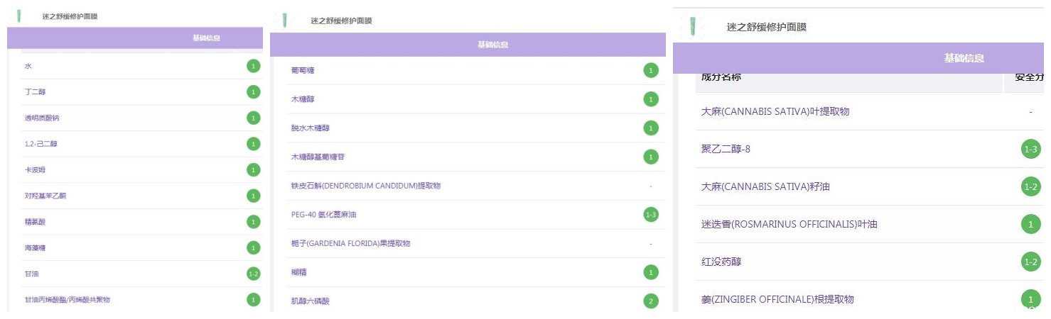1051x319 pixels.
Task: Click the safety badge beside 迷迭香叶油
Action: coord(1030,224)
